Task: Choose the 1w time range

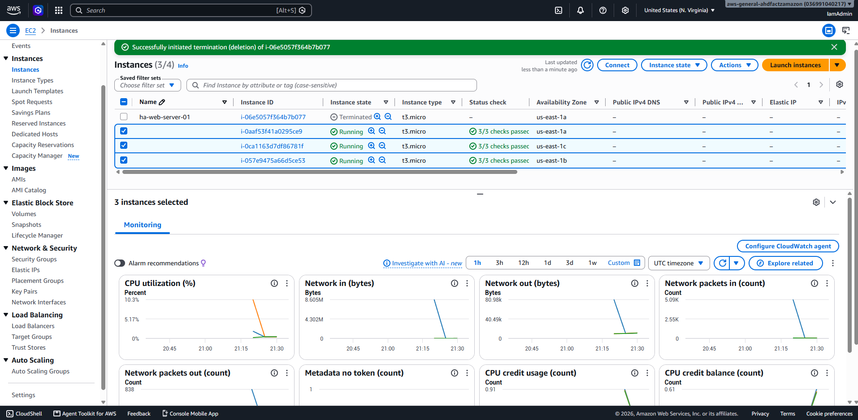Action: 593,263
